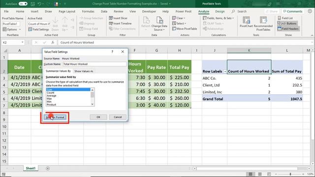315x177 pixels.
Task: Click the Insert Slicer icon
Action: pos(111,18)
